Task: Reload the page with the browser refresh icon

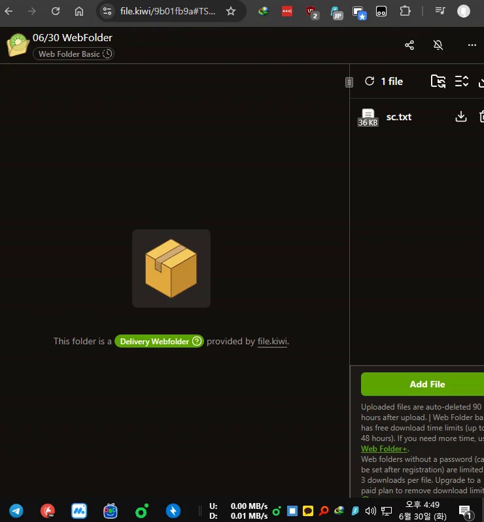Action: tap(56, 11)
